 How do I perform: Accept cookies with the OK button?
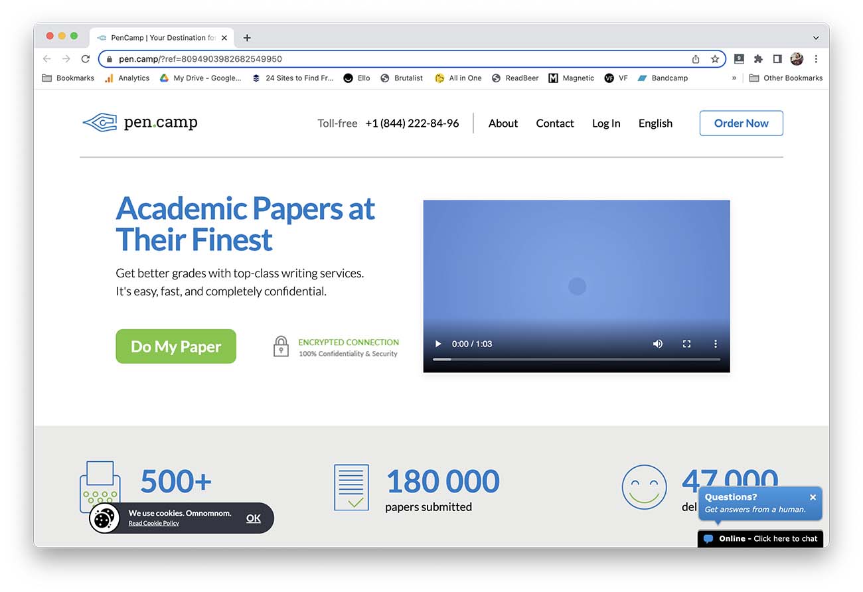coord(254,518)
